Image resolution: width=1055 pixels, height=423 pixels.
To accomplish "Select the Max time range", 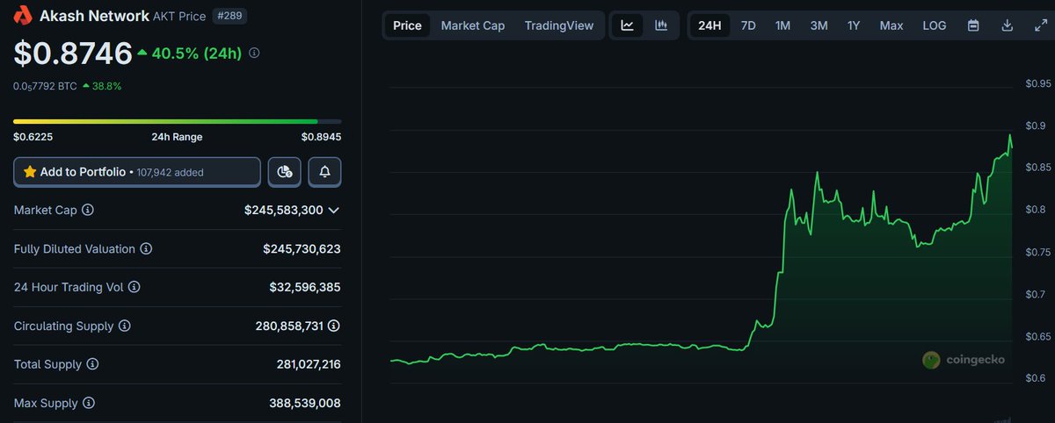I will [891, 25].
